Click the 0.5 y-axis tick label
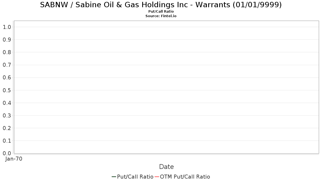Viewport: 322px width, 181px height. pos(7,90)
